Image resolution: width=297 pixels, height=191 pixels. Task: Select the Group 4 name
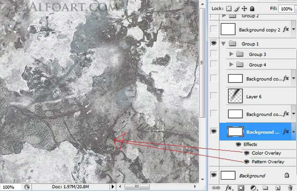coord(257,65)
